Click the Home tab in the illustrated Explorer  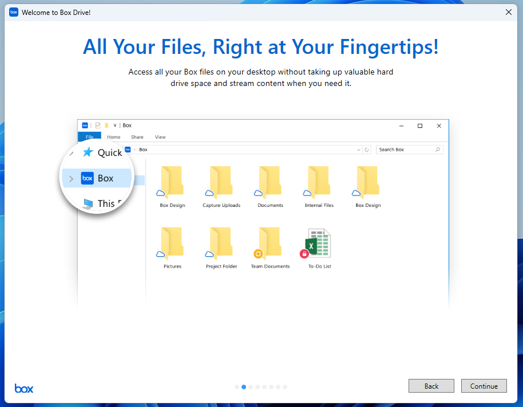(x=113, y=137)
